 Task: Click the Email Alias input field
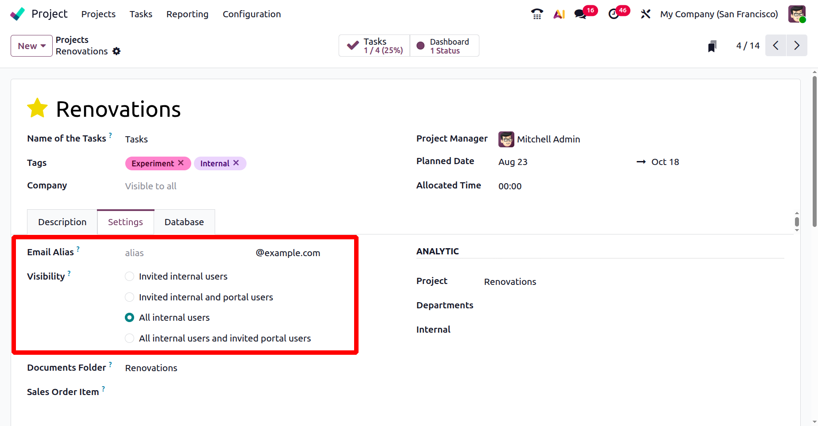click(186, 253)
